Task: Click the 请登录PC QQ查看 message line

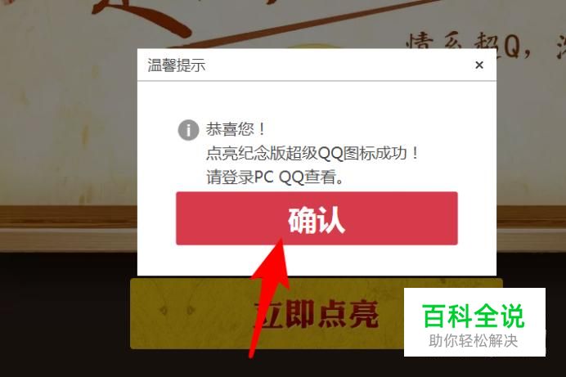Action: tap(275, 177)
